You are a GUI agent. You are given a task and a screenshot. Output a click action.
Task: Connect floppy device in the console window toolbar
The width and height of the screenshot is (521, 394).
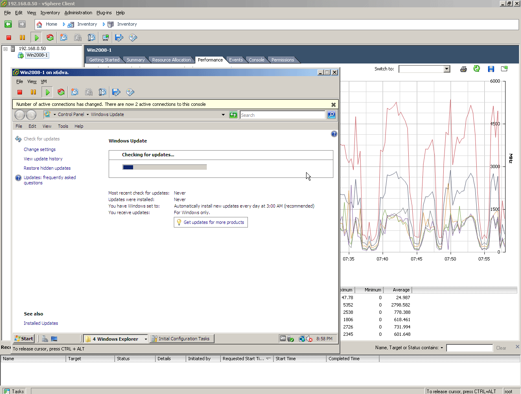tap(116, 92)
